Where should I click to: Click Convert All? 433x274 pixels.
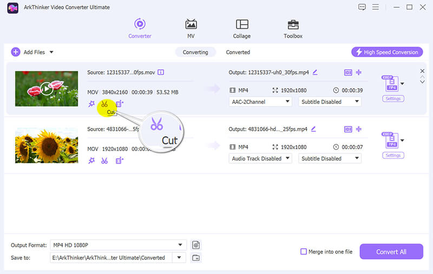(x=391, y=252)
